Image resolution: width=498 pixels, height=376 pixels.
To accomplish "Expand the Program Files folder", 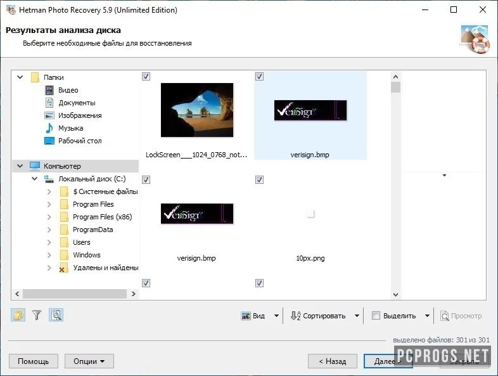I will click(49, 204).
